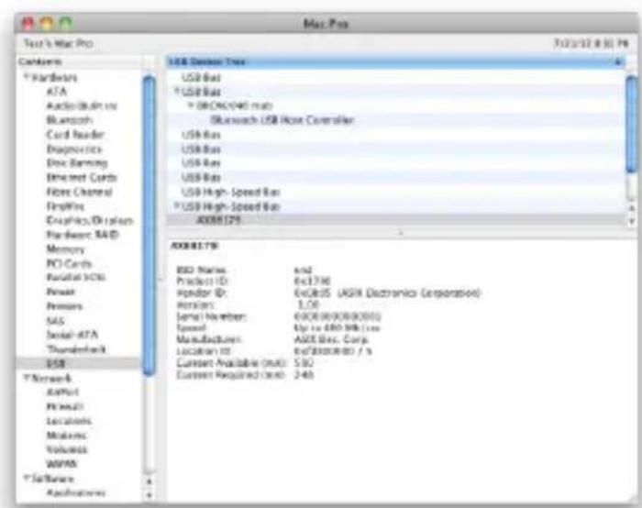Click the sort arrow in USB Device Tree header
This screenshot has width=642, height=508.
click(617, 61)
